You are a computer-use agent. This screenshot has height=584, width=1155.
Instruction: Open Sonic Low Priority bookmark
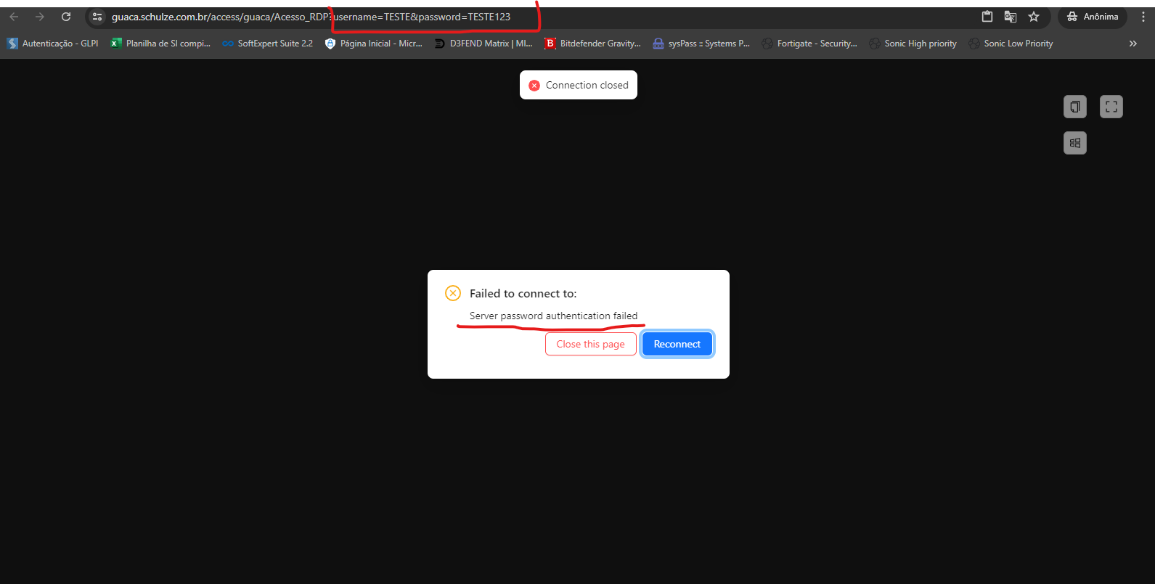coord(1011,44)
